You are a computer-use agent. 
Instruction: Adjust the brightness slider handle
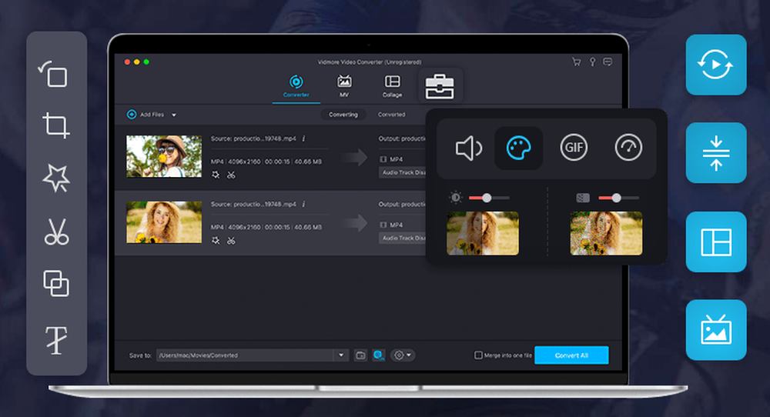(x=487, y=198)
